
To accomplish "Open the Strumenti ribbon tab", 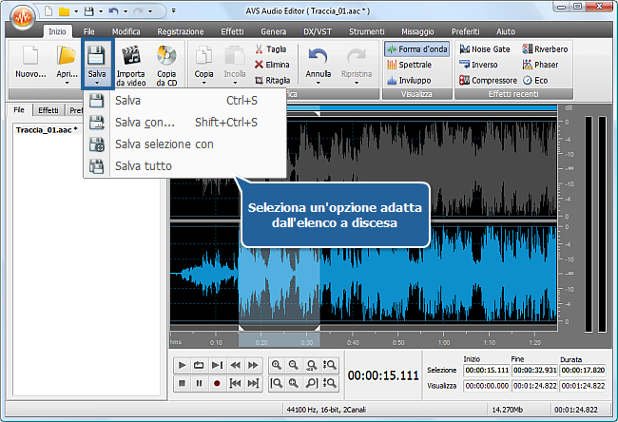I will 367,31.
